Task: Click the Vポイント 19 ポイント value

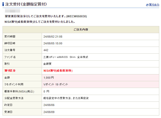Action: click(56, 84)
